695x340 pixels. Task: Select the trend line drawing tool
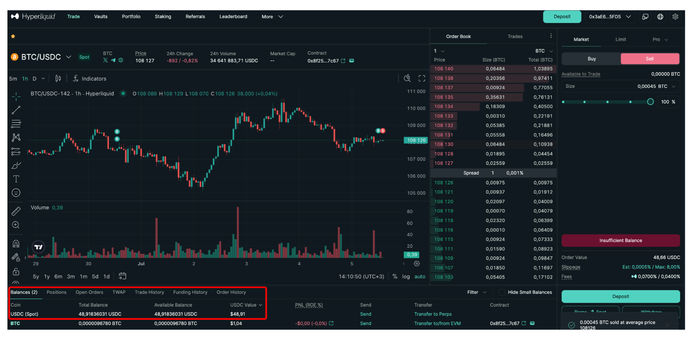click(16, 110)
